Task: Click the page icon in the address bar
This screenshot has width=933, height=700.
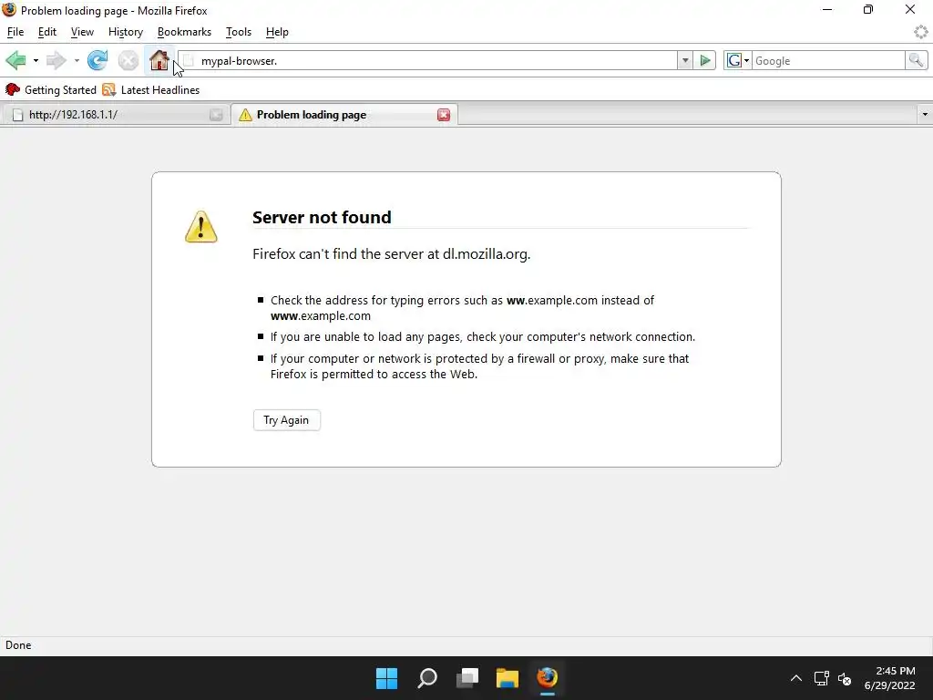Action: 189,60
